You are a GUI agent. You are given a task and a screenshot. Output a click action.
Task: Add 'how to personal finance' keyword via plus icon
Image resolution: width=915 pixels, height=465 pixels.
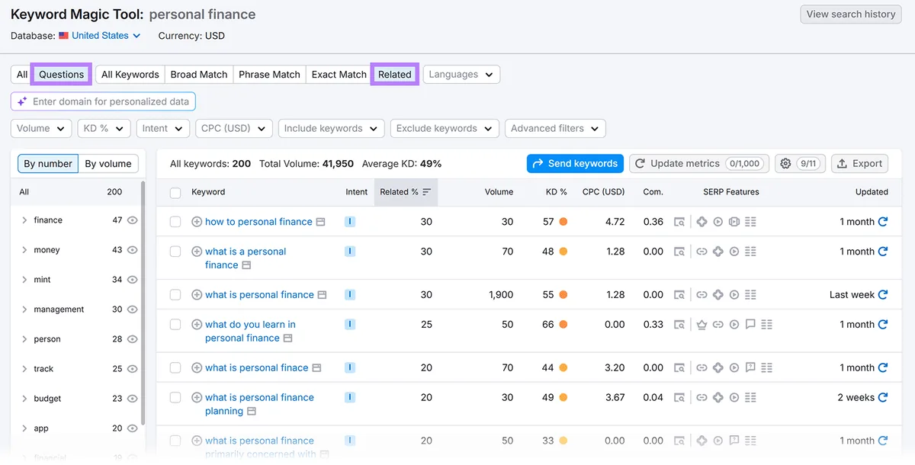[x=197, y=222]
